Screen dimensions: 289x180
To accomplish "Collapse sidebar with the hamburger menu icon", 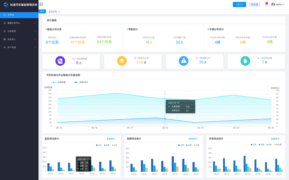I will 41,4.
